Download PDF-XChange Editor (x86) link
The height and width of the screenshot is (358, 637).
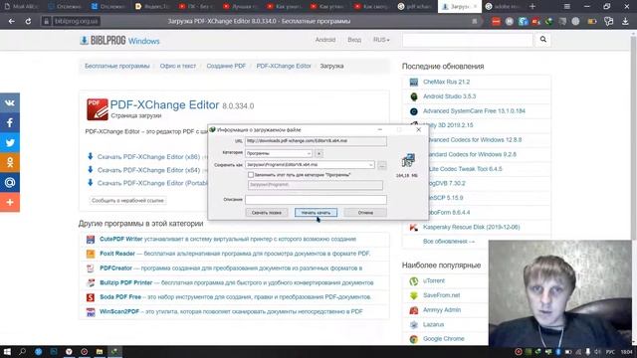[148, 157]
